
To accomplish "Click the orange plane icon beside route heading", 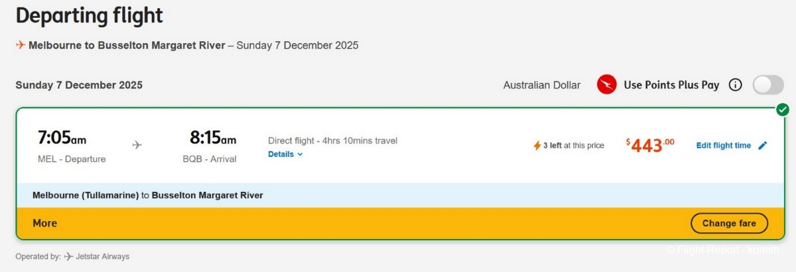I will click(21, 46).
